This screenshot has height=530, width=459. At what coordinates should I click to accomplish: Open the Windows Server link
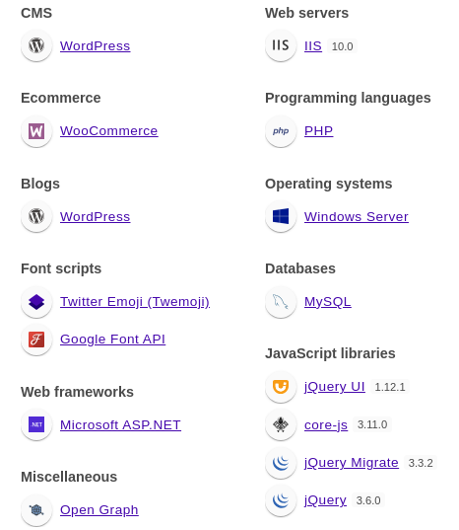[x=357, y=217]
